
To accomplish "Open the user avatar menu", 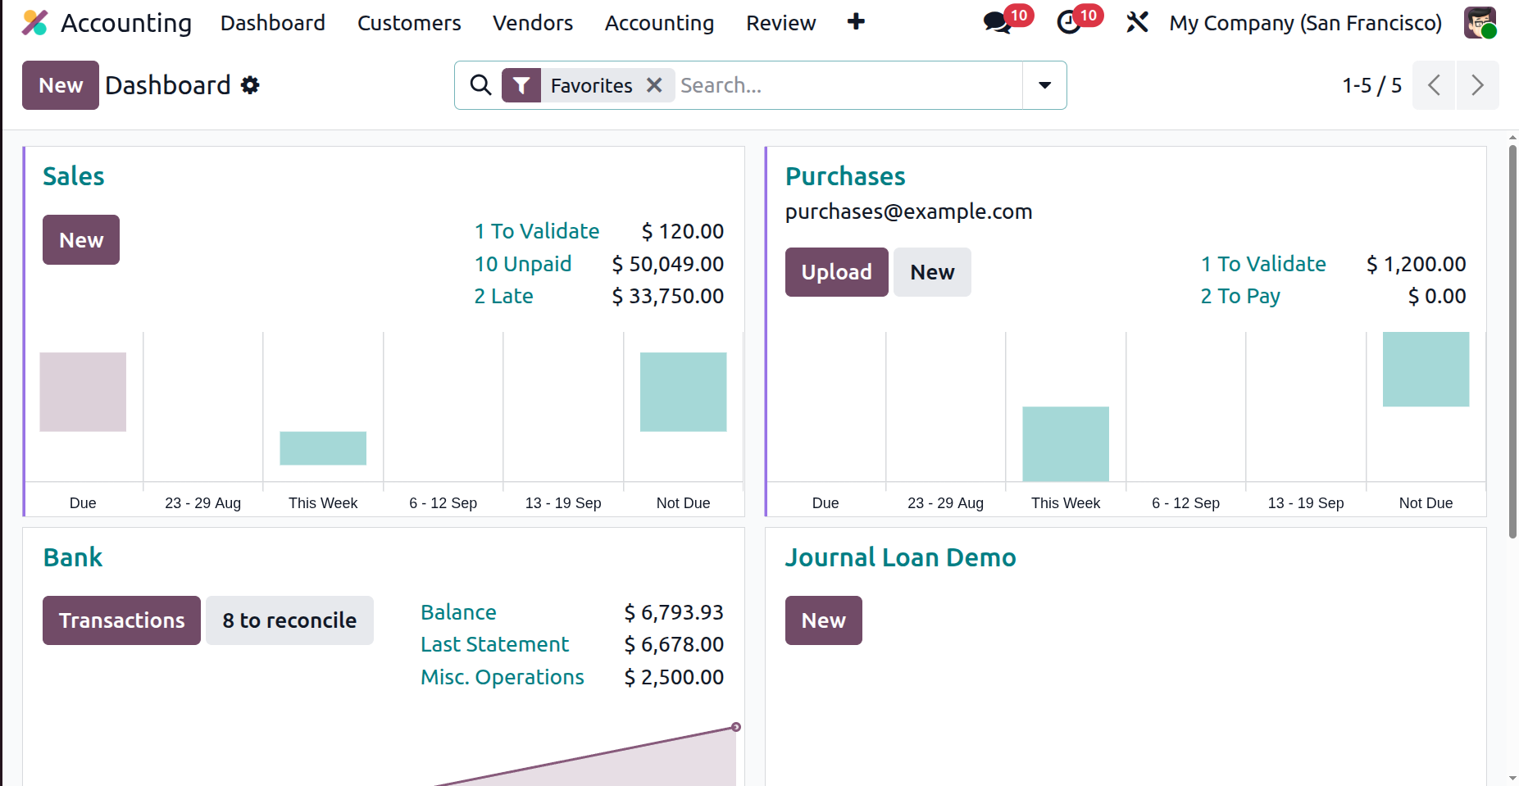I will point(1480,22).
